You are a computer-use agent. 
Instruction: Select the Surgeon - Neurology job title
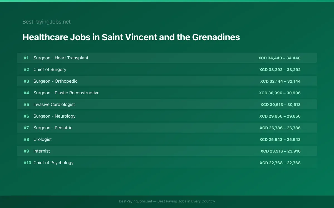click(x=54, y=116)
